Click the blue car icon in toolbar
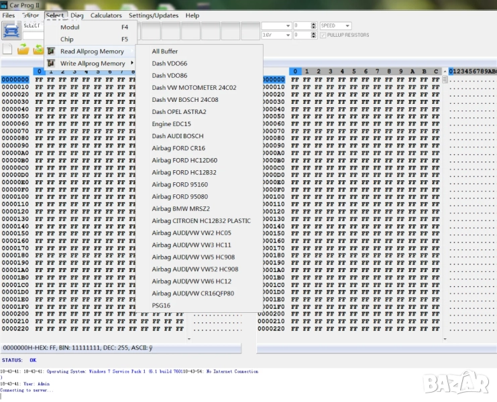 [x=11, y=30]
